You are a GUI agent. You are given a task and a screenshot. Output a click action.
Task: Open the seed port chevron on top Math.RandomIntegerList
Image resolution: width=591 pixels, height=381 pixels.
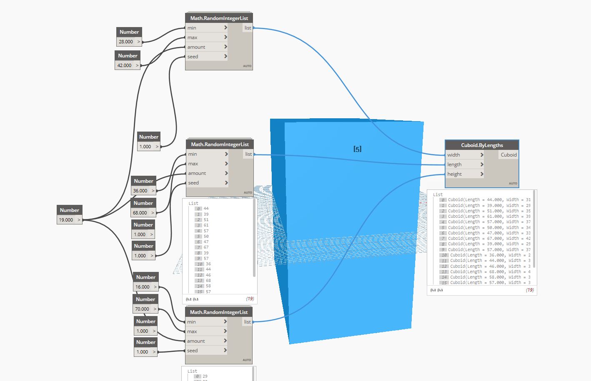tap(225, 57)
